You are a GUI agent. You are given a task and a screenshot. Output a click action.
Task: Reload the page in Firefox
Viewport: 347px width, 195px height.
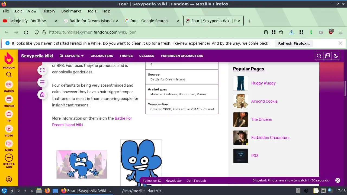26,32
